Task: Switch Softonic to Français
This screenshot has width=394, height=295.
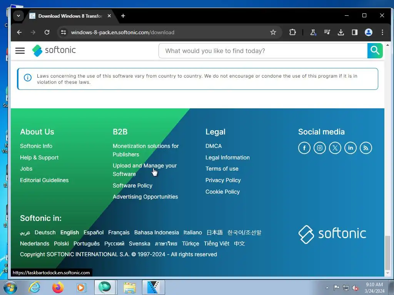Action: (119, 232)
